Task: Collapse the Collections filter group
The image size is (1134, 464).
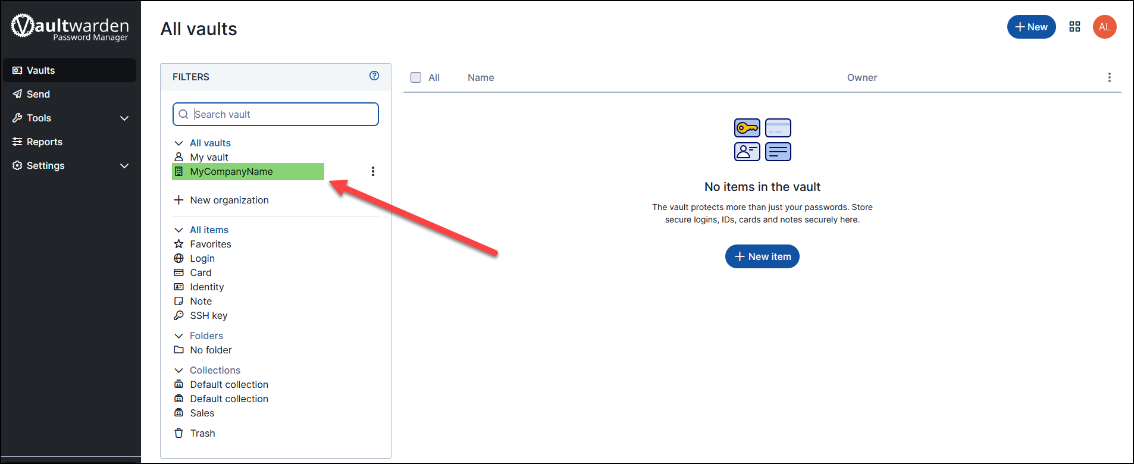Action: tap(178, 370)
